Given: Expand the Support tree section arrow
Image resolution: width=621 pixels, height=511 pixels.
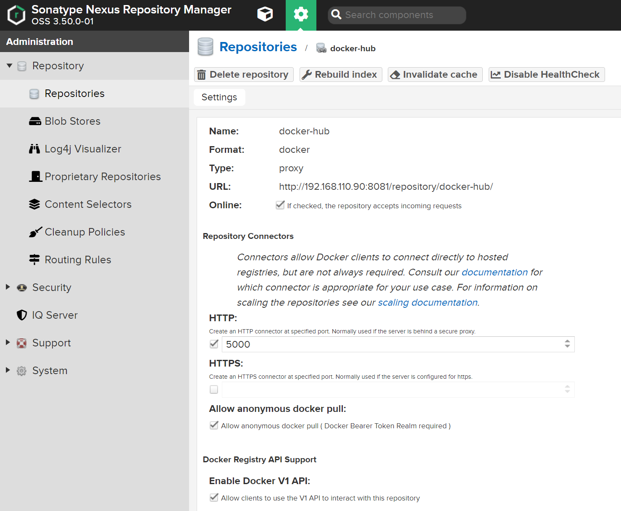Looking at the screenshot, I should [8, 343].
